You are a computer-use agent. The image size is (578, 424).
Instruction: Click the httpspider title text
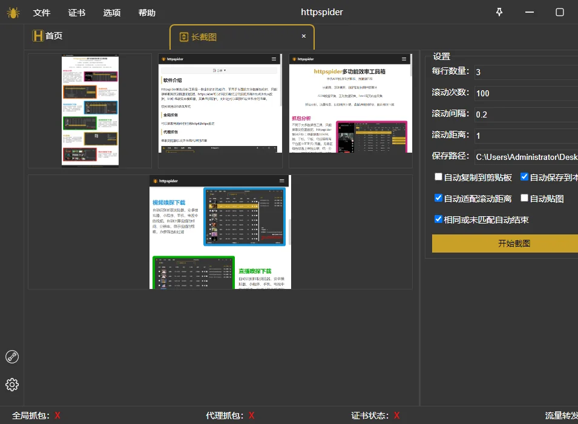(x=322, y=12)
